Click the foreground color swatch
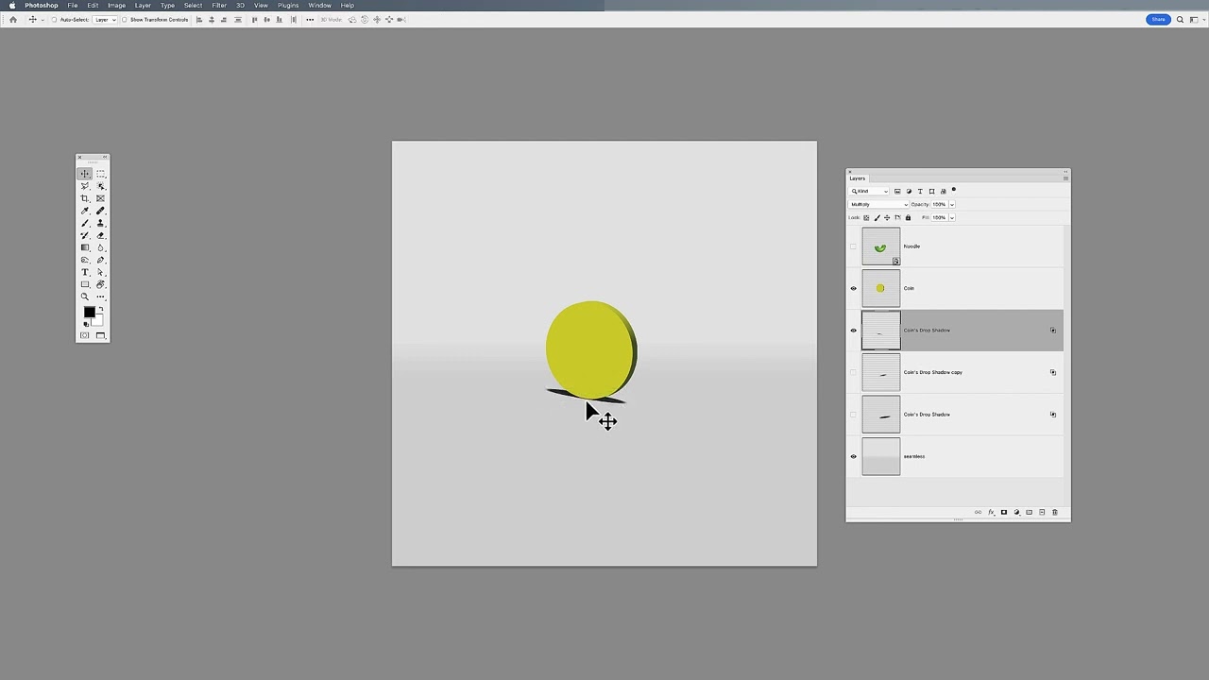1209x680 pixels. (89, 313)
